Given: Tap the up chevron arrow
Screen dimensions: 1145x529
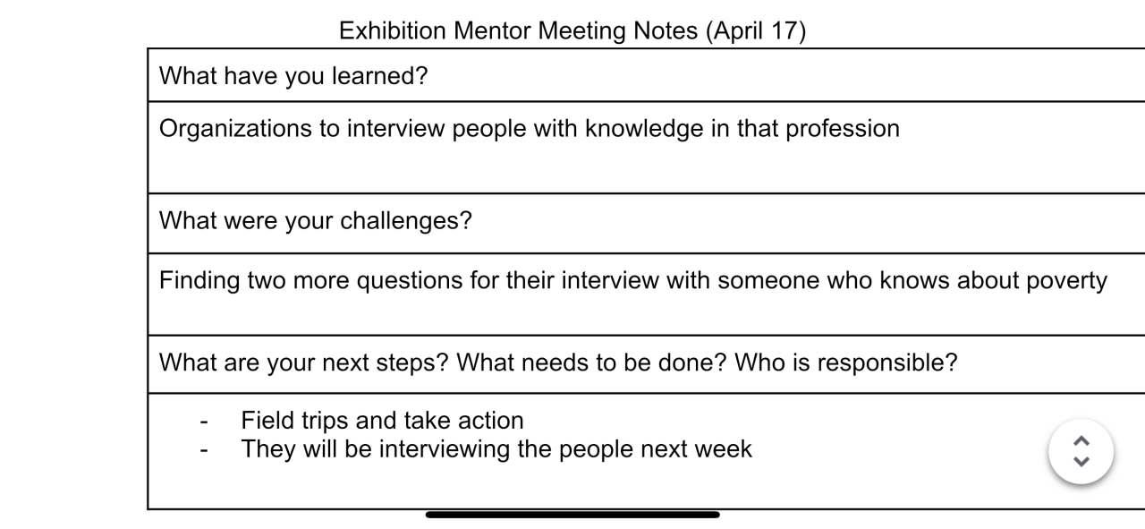Looking at the screenshot, I should point(1081,440).
